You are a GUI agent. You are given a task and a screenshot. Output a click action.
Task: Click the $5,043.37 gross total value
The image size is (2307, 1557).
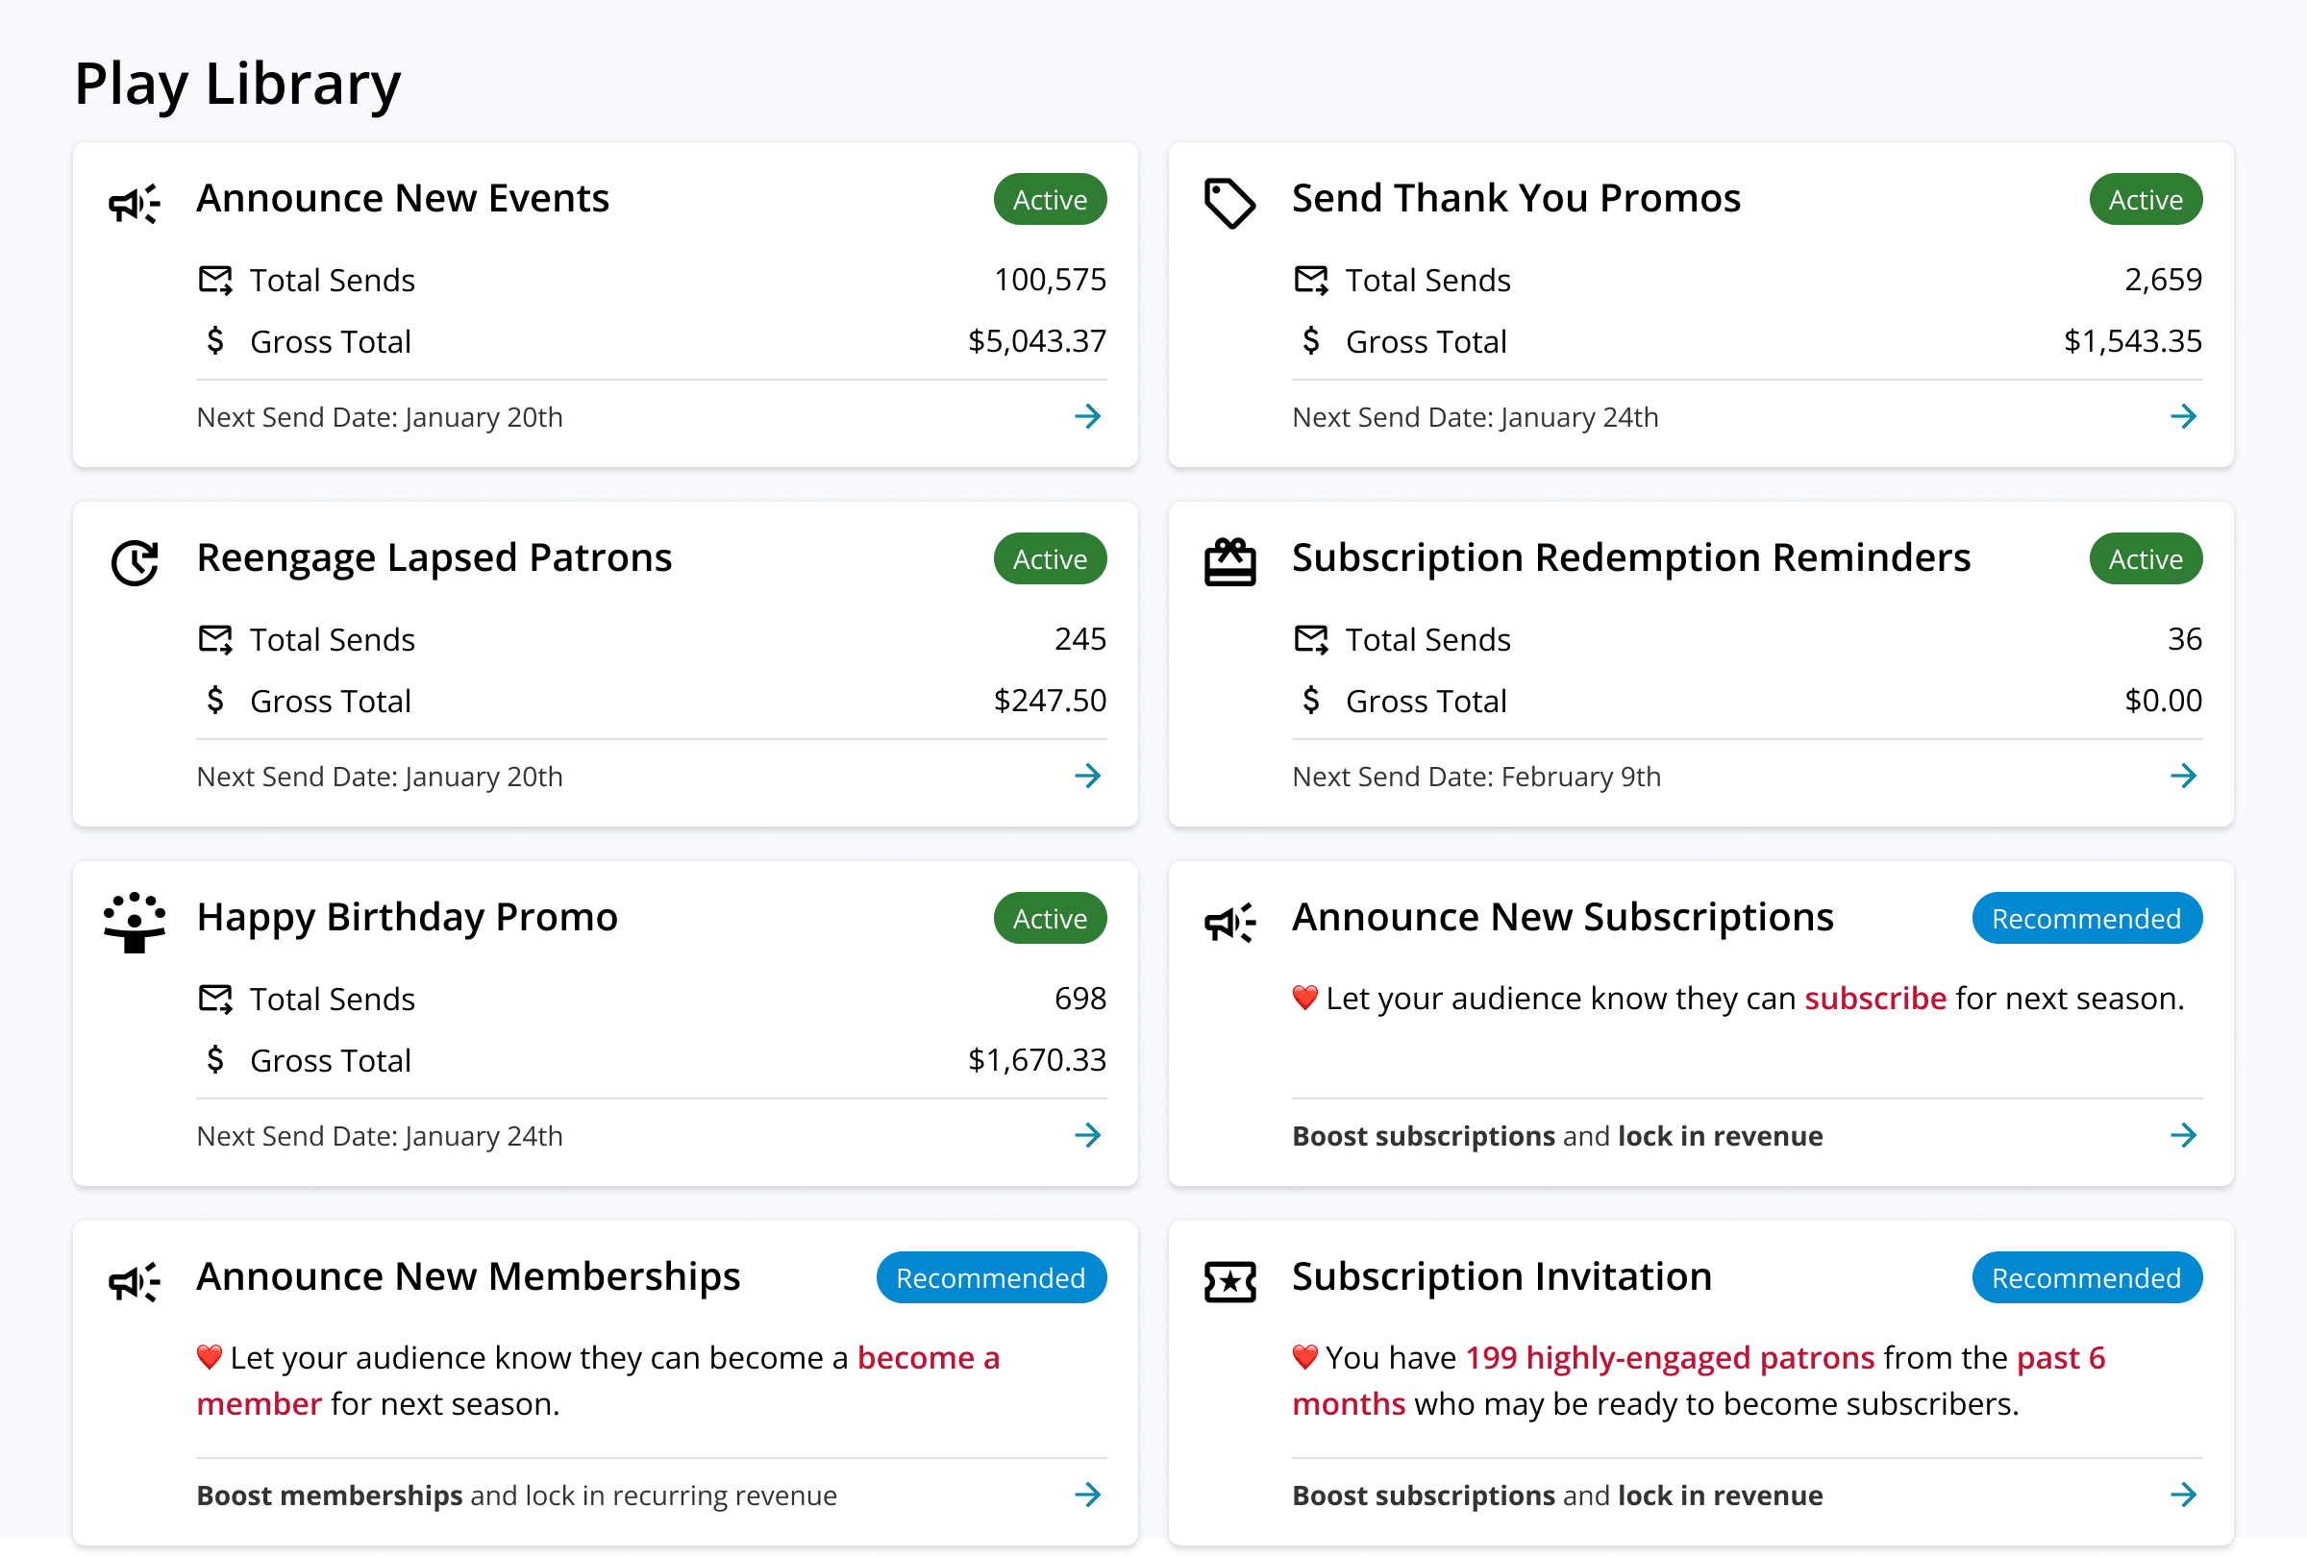[x=1036, y=340]
